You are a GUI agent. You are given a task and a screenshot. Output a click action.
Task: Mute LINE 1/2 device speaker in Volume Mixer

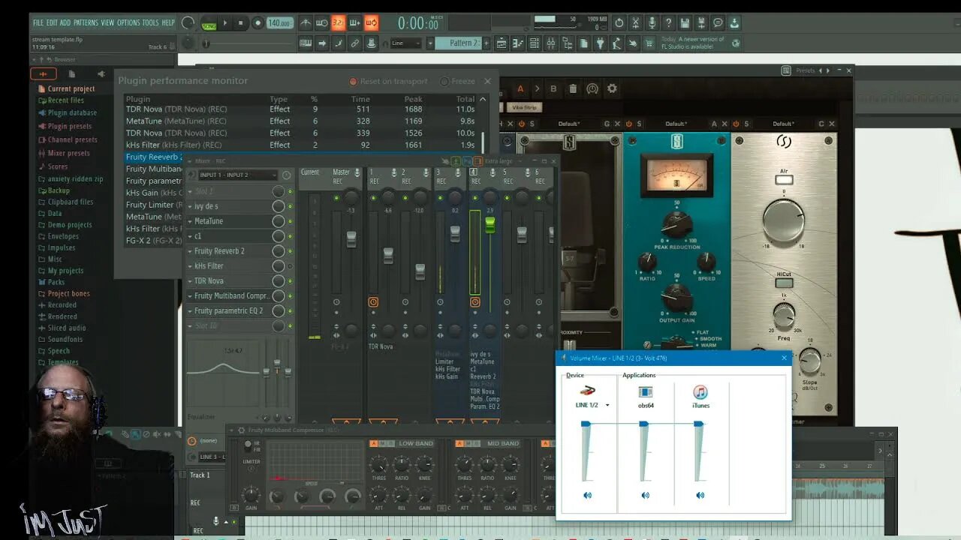587,495
